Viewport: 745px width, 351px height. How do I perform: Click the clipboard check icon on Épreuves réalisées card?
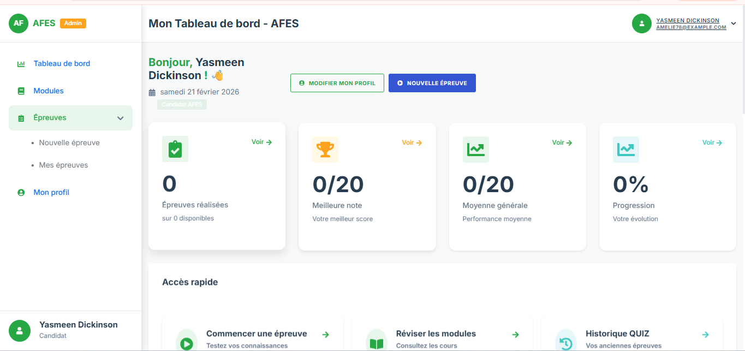tap(175, 149)
